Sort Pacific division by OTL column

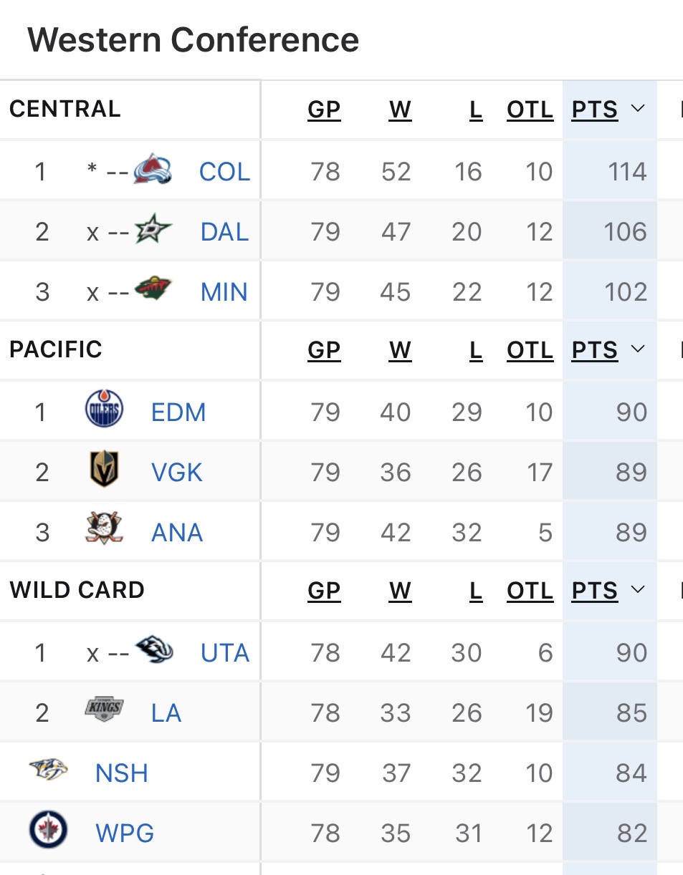click(x=530, y=350)
